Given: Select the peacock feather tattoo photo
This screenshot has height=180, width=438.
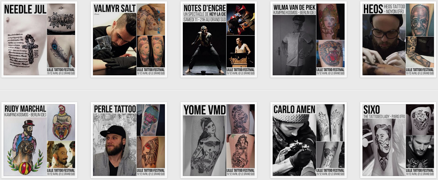Looking at the screenshot, I should click(x=61, y=51).
